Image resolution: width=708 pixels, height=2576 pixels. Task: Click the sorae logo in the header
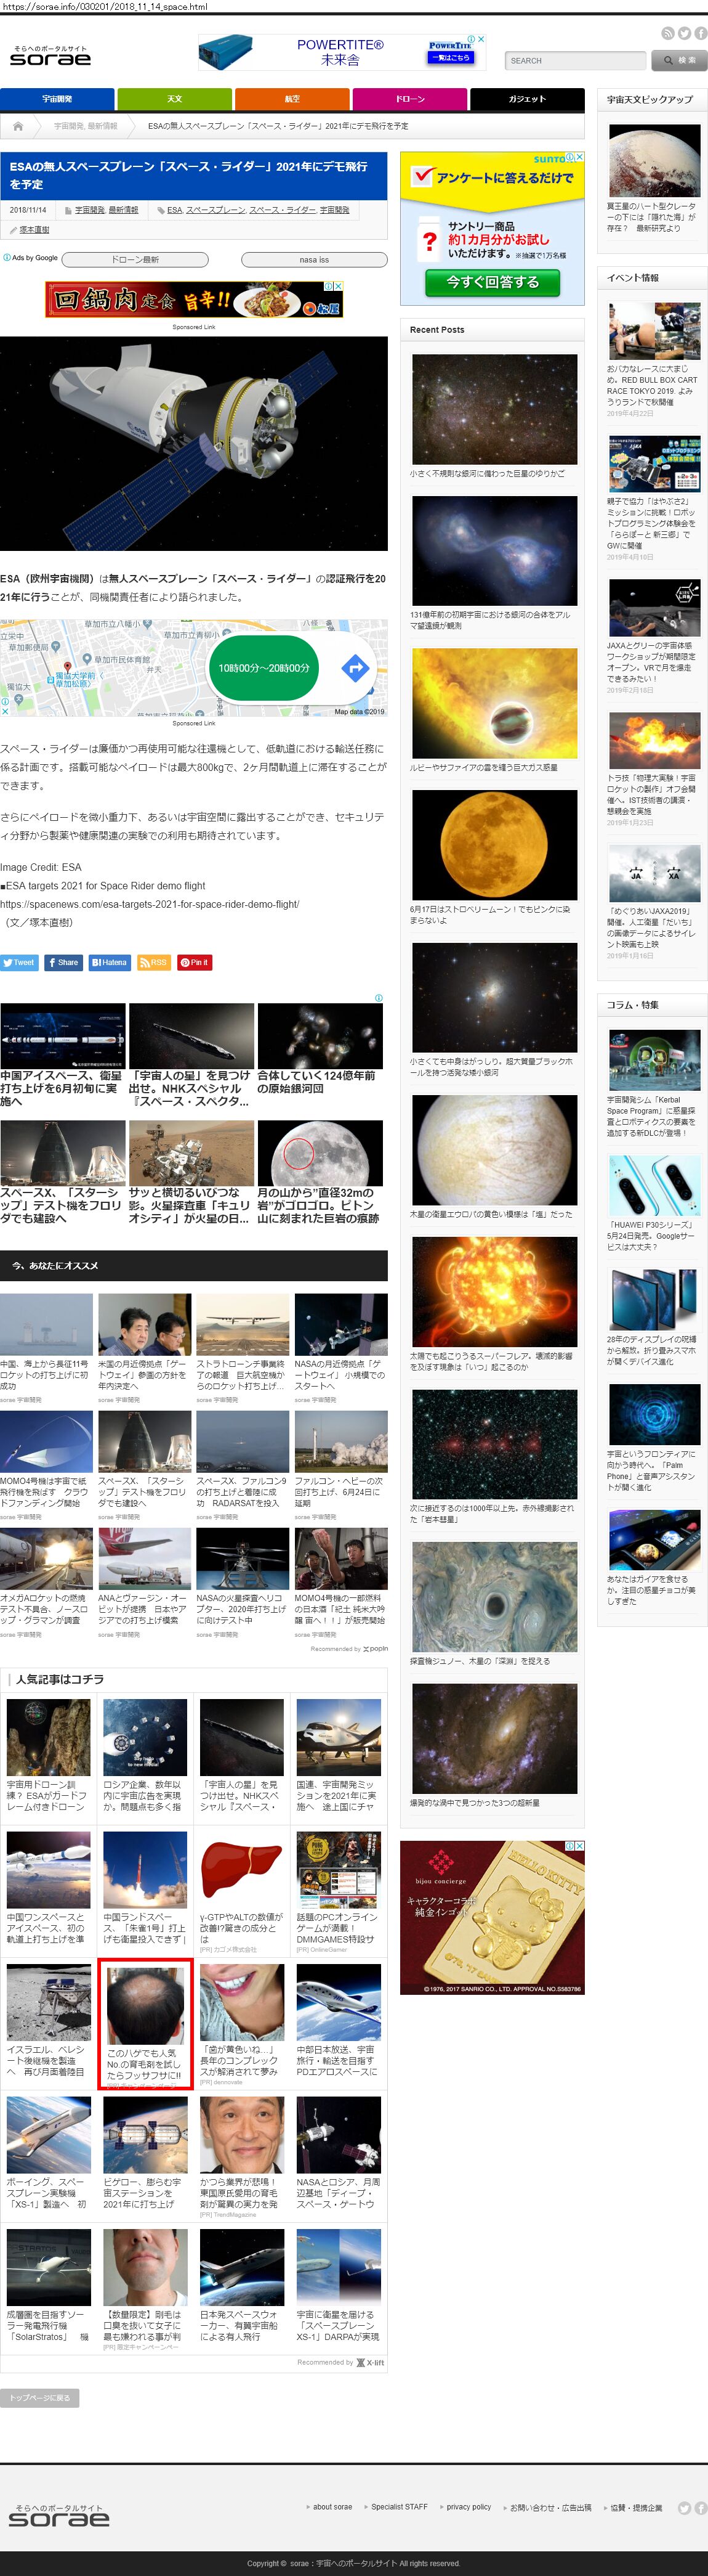tap(50, 56)
